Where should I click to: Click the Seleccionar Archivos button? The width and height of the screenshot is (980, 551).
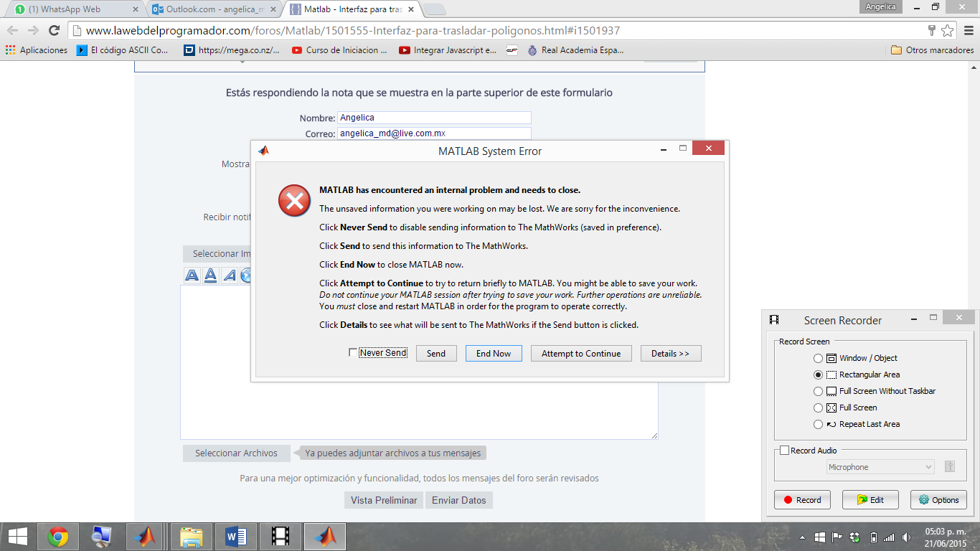(x=236, y=453)
